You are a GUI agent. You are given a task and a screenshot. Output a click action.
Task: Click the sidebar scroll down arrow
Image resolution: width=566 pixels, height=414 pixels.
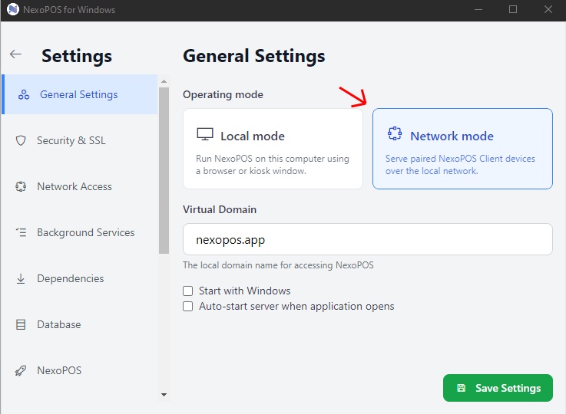[164, 395]
